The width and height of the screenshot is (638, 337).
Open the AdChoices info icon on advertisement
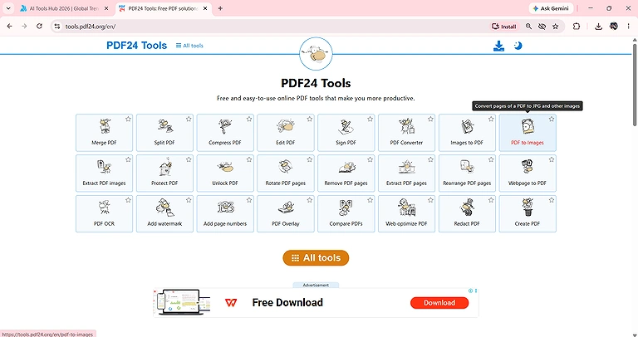[x=470, y=291]
